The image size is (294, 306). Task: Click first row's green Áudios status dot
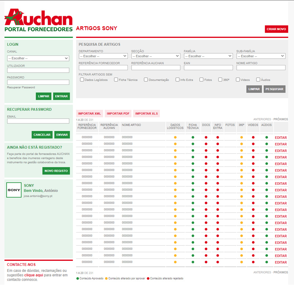point(266,137)
